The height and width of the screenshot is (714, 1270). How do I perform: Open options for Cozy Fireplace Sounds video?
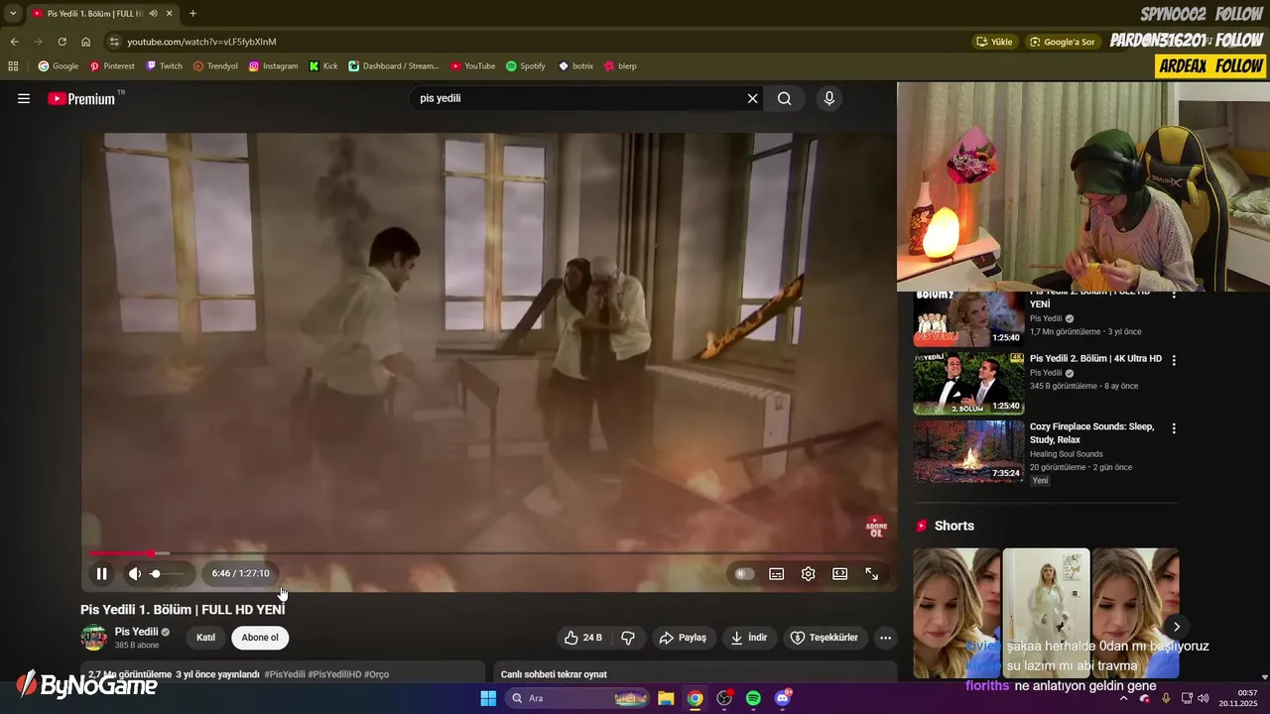tap(1174, 428)
